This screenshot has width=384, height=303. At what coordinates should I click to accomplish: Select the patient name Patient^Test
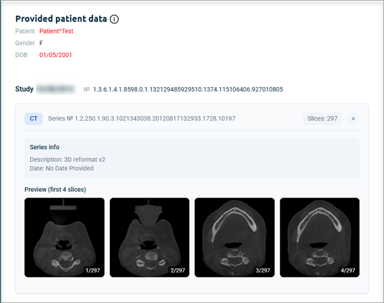pos(57,31)
